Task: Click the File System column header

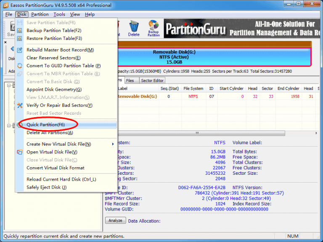Action: pyautogui.click(x=193, y=89)
